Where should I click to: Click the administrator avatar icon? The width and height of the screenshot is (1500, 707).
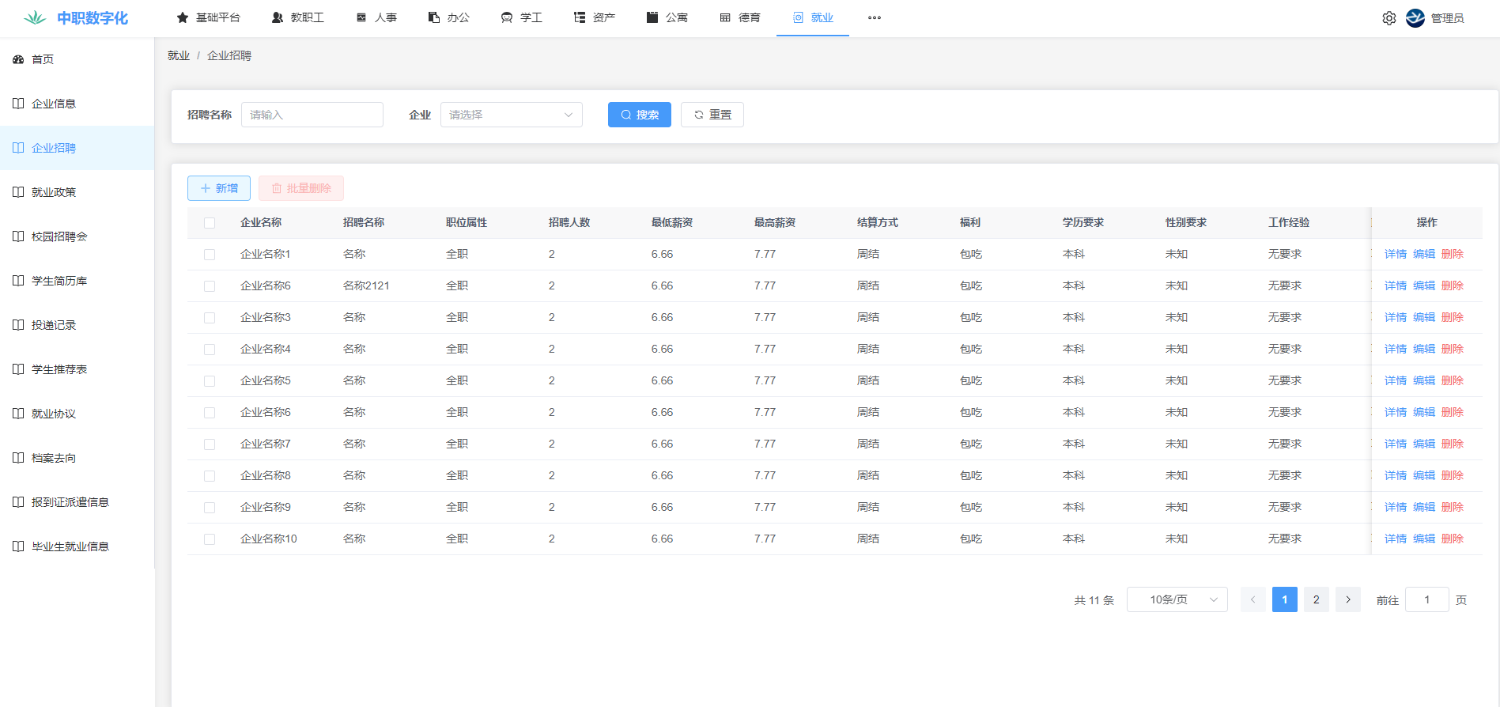(1415, 18)
